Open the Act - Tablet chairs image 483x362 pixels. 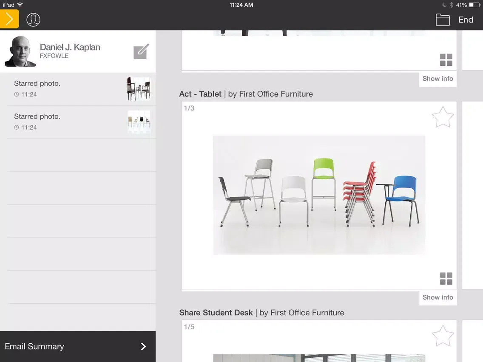[319, 195]
